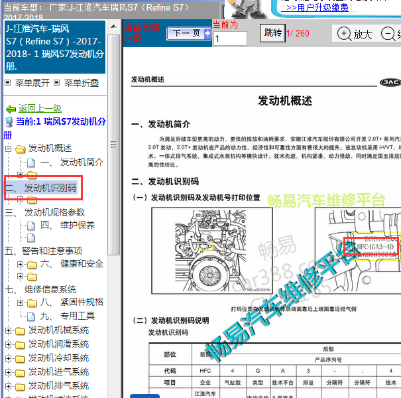The width and height of the screenshot is (401, 398).
Task: Click the green back arrow icon
Action: [x=11, y=109]
